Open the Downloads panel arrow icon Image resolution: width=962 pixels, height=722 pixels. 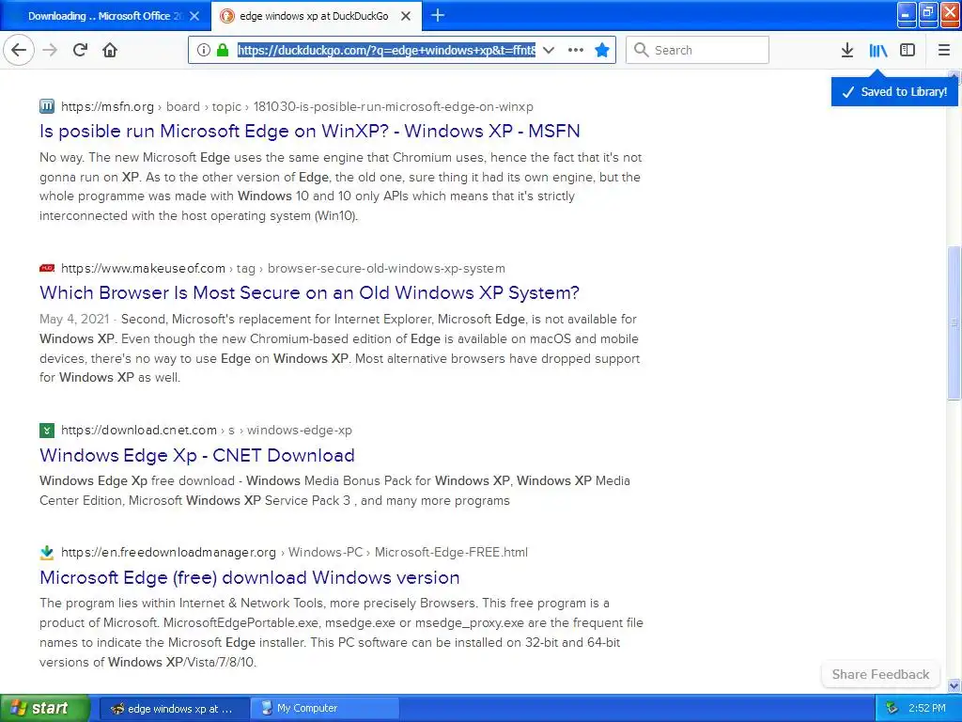(x=847, y=50)
